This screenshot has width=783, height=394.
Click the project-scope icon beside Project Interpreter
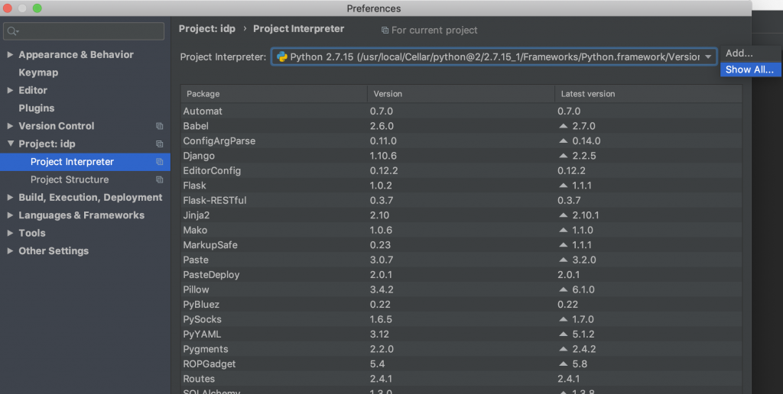(159, 162)
